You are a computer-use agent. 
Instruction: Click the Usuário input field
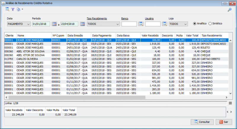(153, 24)
